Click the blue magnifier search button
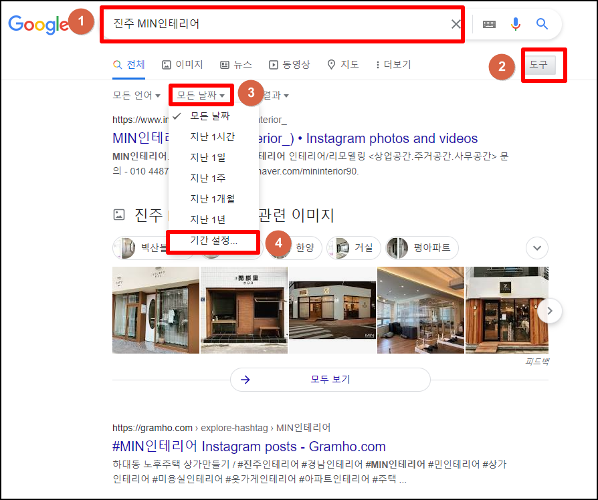 [542, 24]
